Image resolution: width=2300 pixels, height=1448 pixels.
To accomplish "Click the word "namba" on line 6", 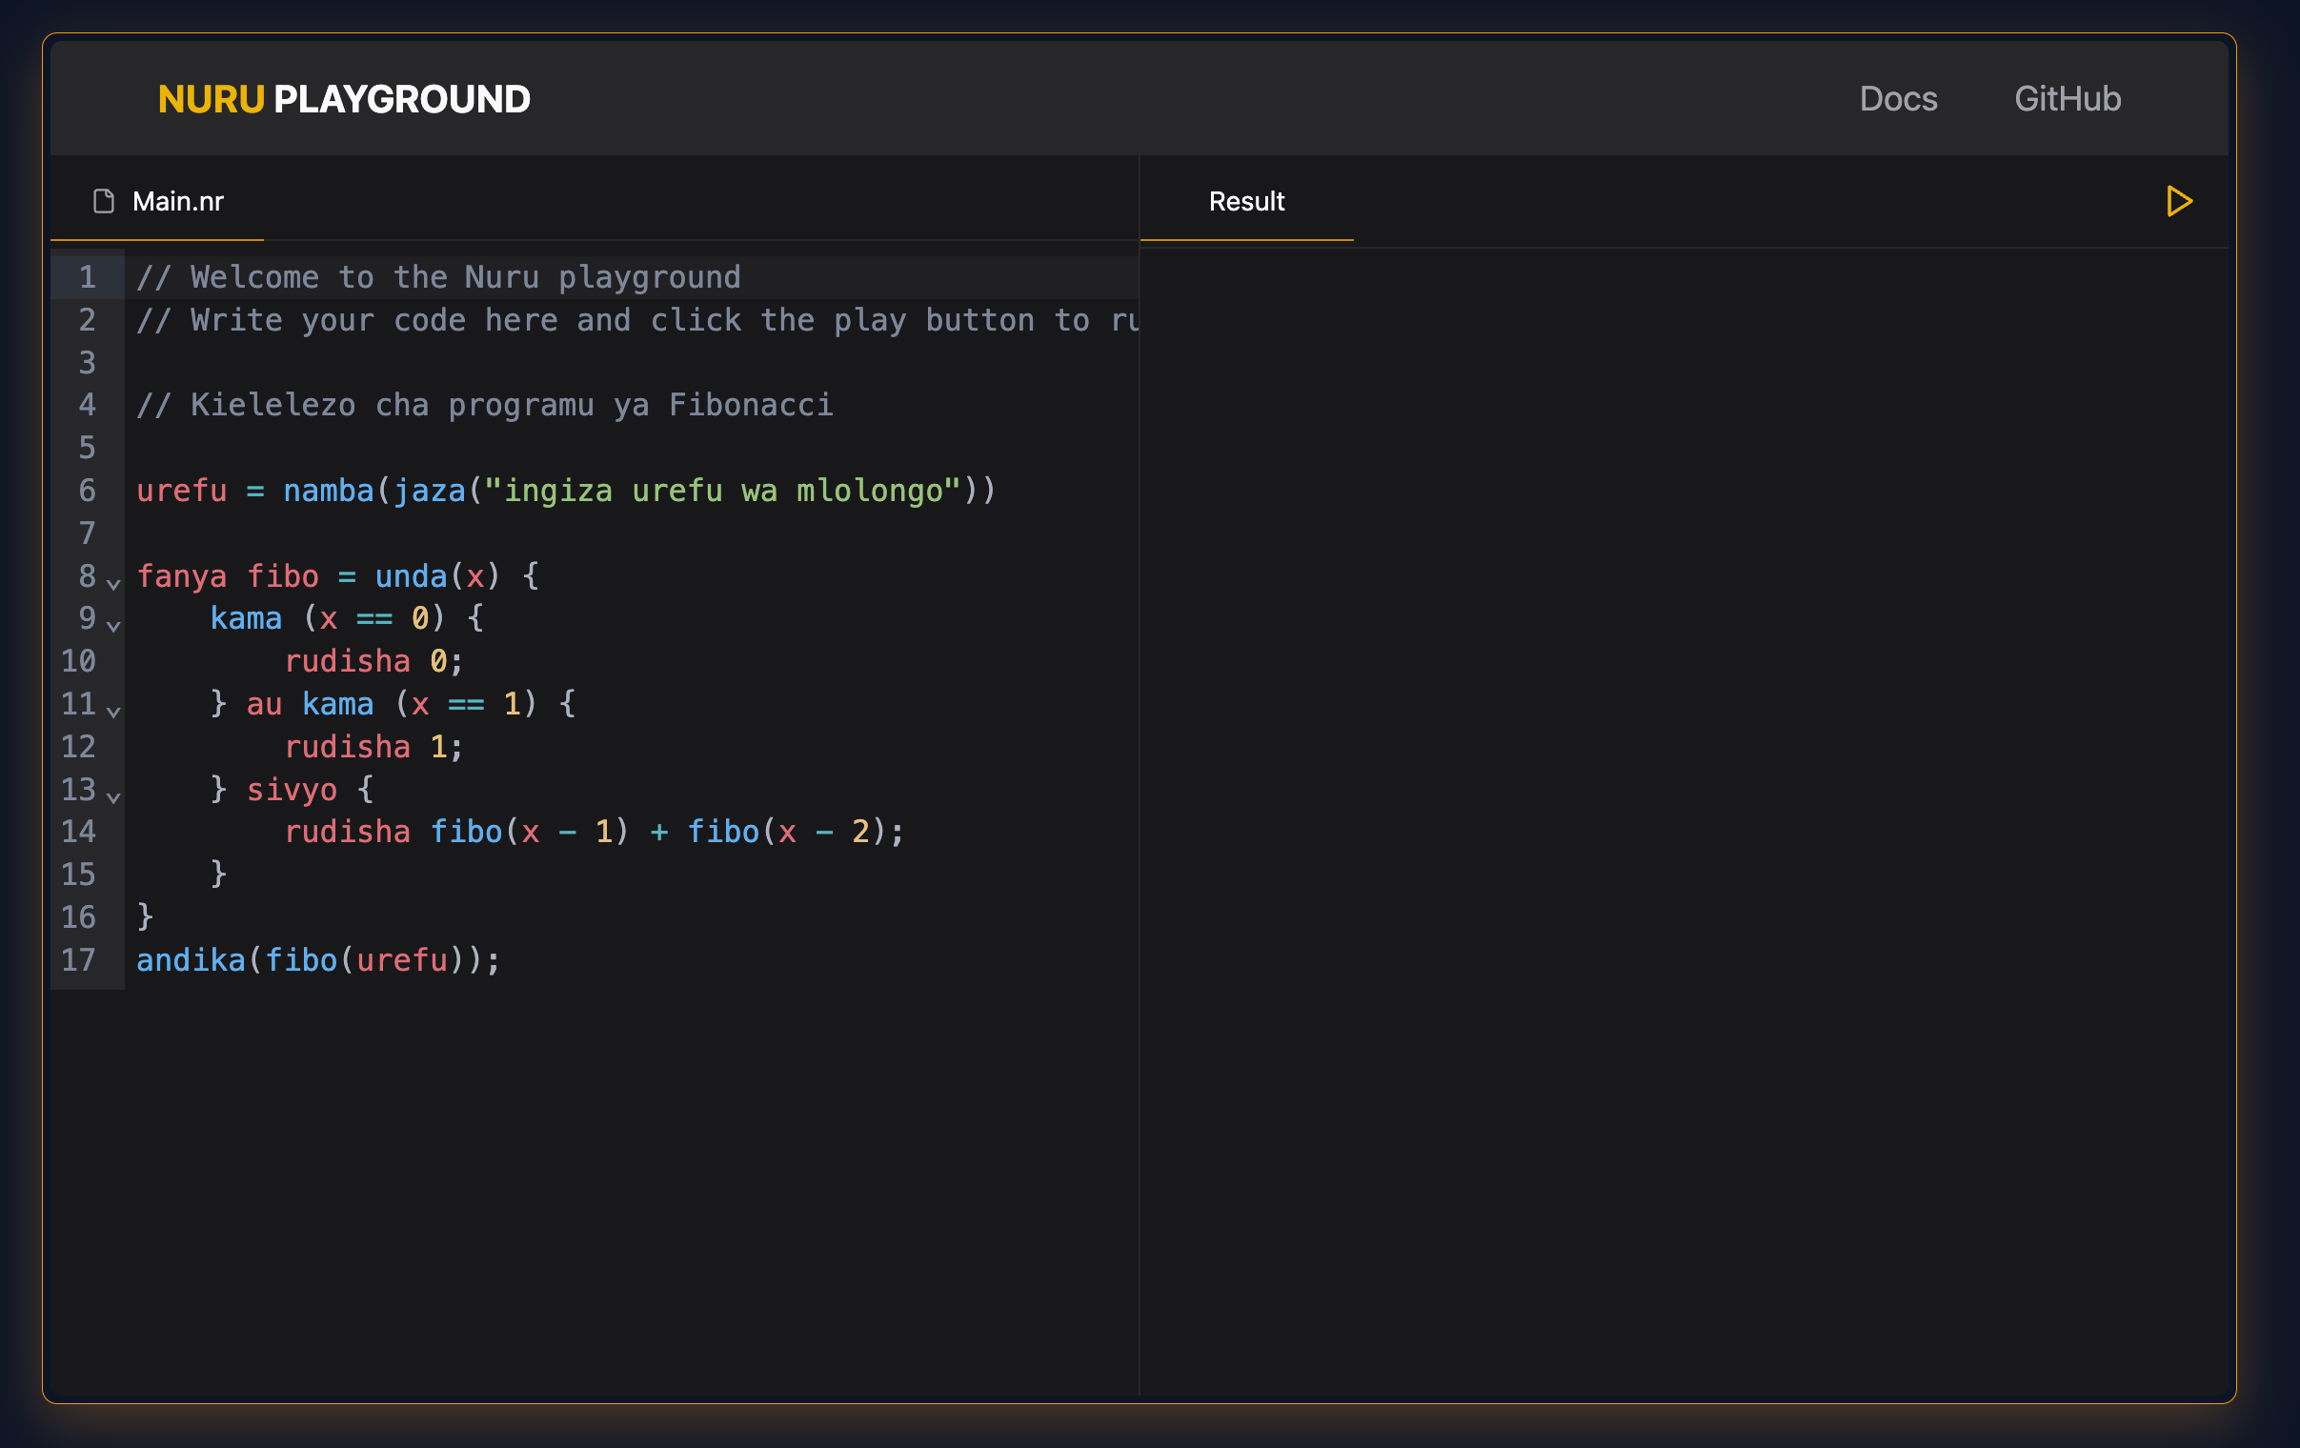I will point(329,491).
